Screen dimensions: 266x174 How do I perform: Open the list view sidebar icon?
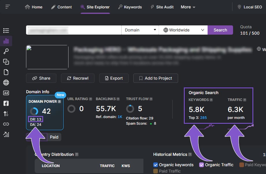click(x=6, y=31)
